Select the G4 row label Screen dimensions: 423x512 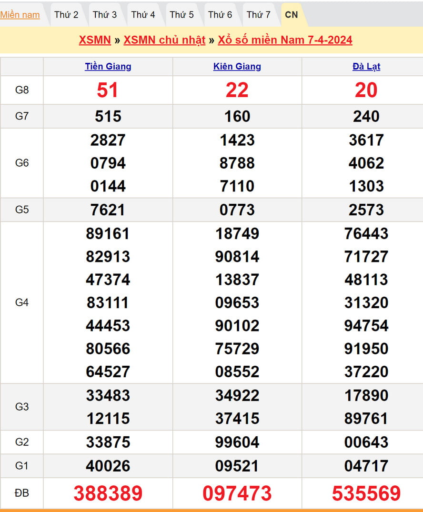22,302
